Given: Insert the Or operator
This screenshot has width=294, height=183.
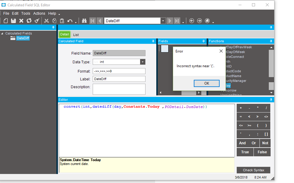Looking at the screenshot, I should 253,143.
